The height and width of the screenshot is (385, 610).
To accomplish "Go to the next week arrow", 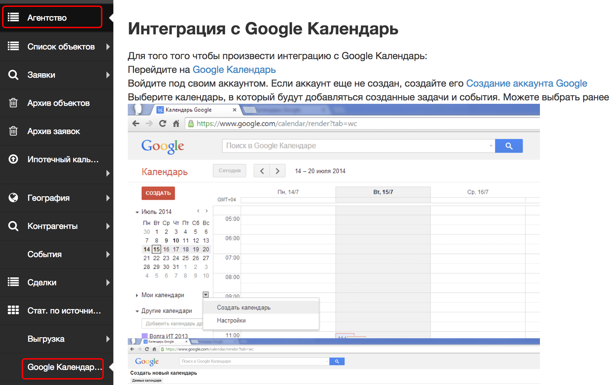I will [x=278, y=171].
